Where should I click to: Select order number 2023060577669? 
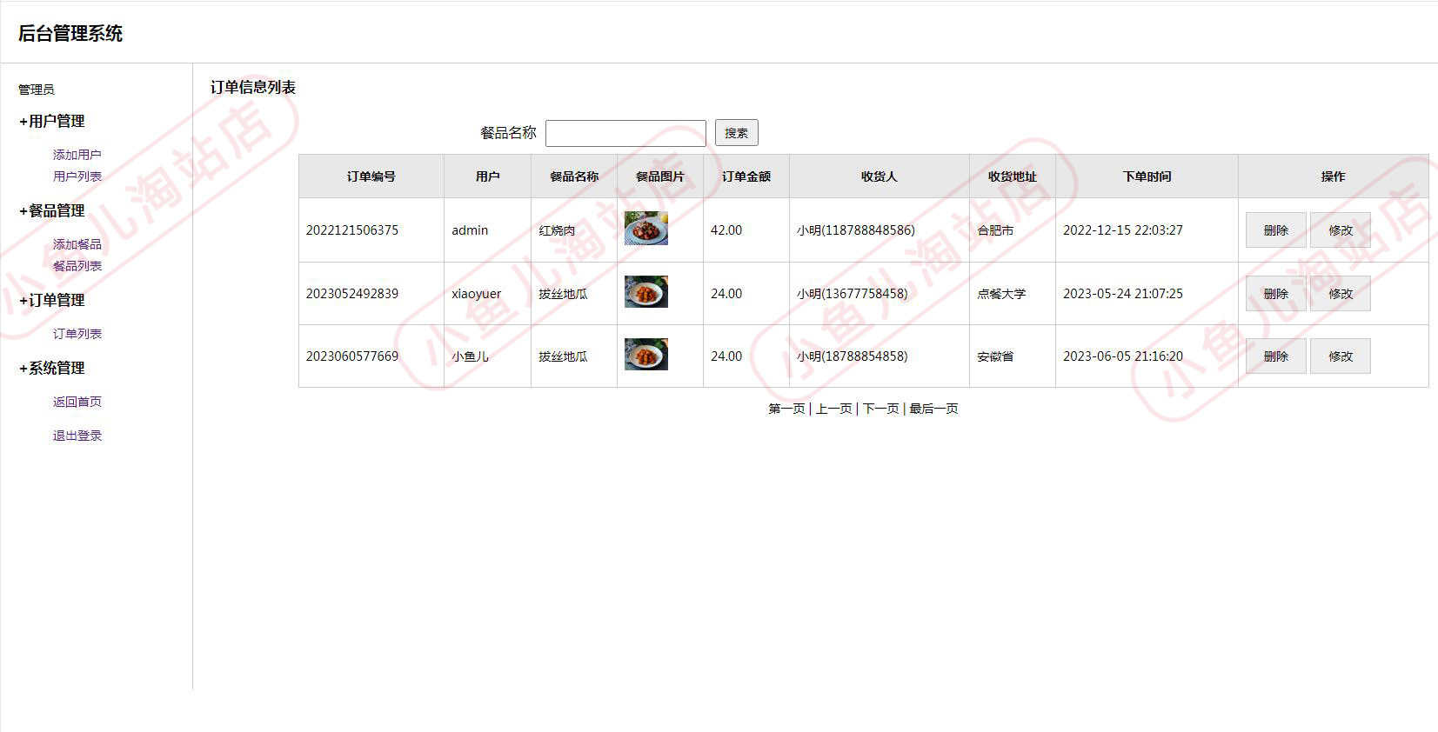[x=352, y=356]
